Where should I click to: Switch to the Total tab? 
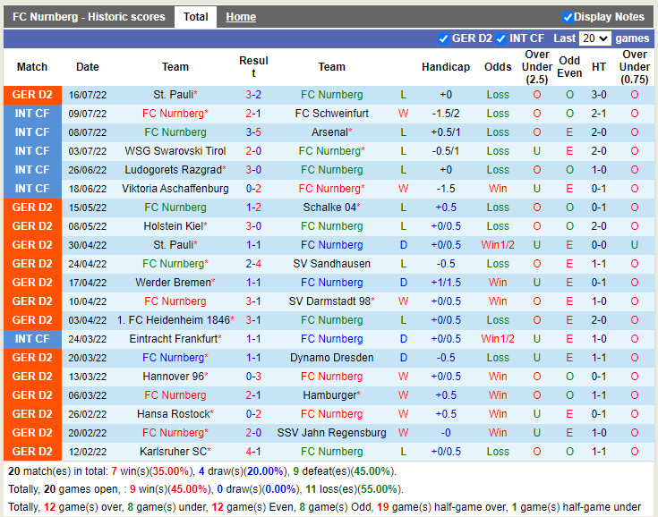point(195,17)
